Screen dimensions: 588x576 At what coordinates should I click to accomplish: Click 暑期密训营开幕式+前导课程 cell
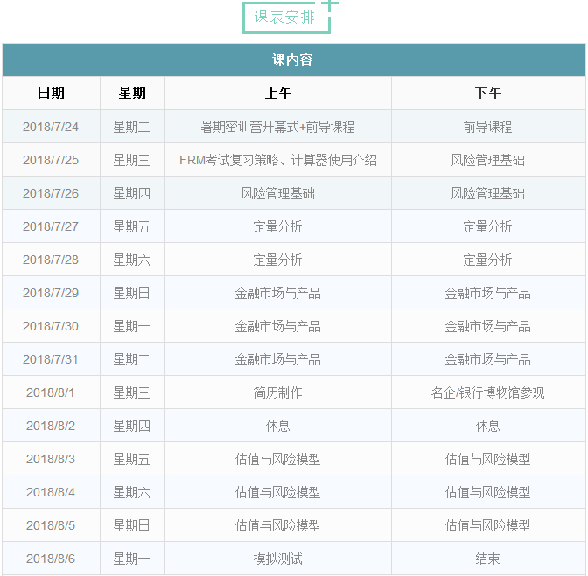coord(277,127)
